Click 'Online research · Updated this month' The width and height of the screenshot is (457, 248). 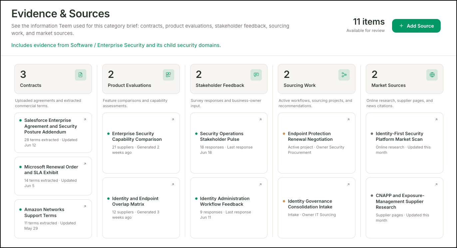[403, 150]
